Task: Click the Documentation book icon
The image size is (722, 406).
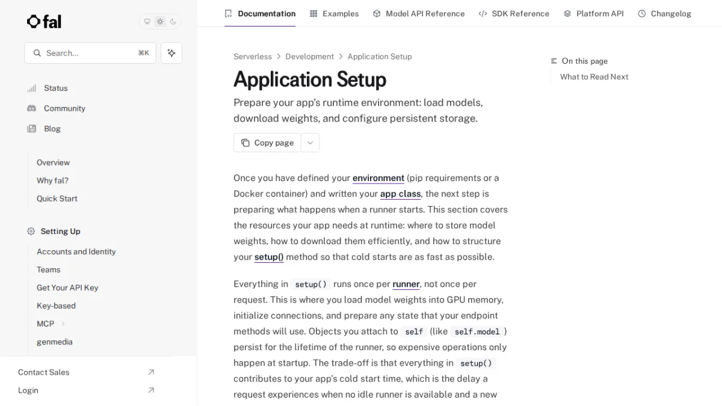Action: tap(228, 13)
